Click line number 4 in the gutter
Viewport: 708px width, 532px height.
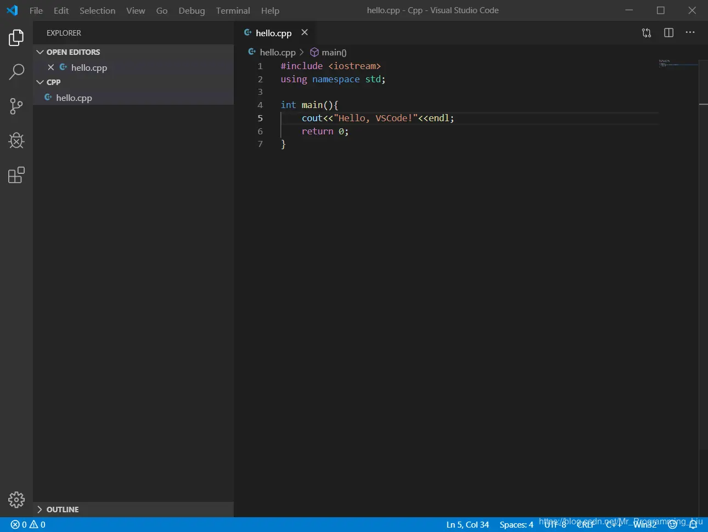coord(260,105)
